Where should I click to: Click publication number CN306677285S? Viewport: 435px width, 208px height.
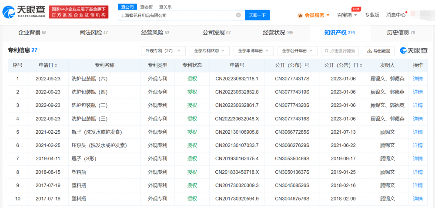(x=292, y=132)
